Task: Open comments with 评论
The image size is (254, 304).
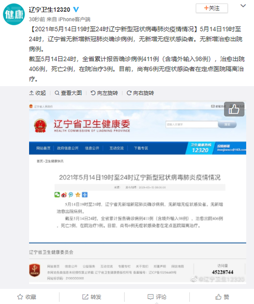Action: click(x=157, y=297)
